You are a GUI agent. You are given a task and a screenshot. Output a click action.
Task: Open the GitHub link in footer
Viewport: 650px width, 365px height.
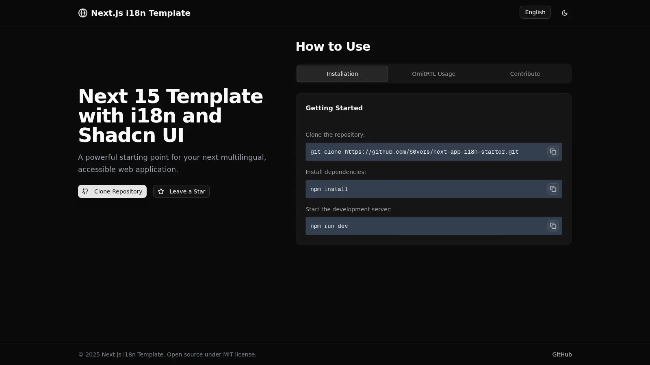click(x=562, y=354)
